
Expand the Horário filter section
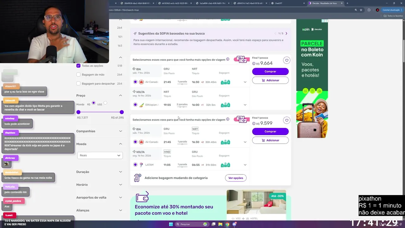tap(120, 185)
